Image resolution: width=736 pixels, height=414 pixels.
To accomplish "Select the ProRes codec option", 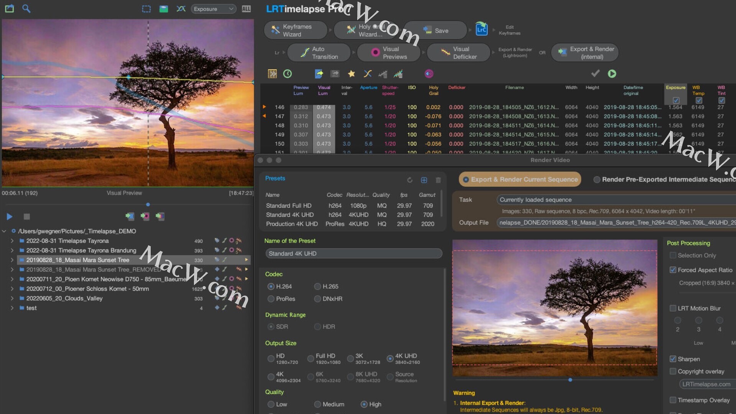I will tap(271, 299).
